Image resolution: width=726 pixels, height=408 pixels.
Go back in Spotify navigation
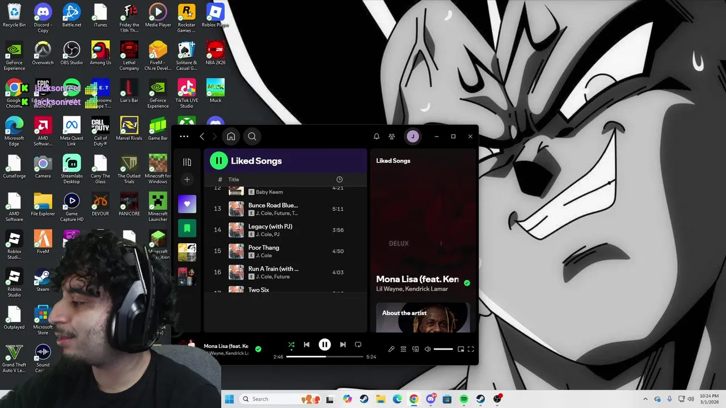click(202, 137)
